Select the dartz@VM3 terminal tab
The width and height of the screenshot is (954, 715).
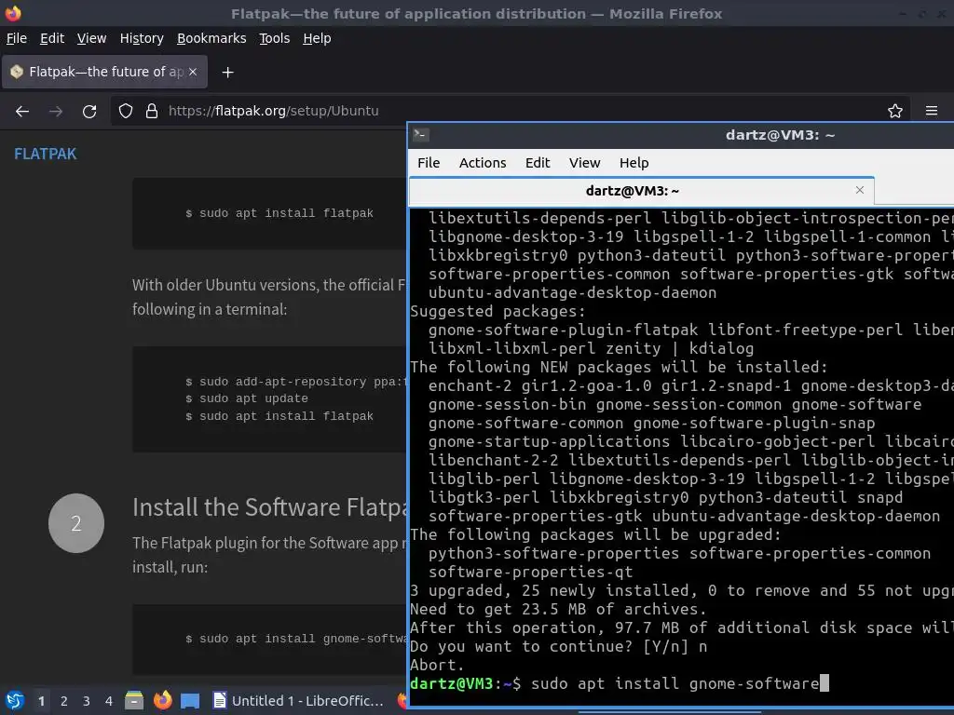(x=642, y=191)
